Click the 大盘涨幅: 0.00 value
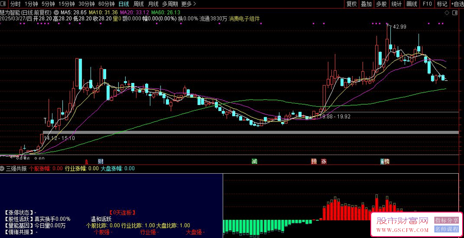The height and width of the screenshot is (238, 464). pos(117,169)
